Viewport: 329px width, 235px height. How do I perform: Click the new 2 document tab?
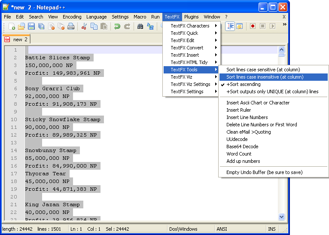point(16,39)
